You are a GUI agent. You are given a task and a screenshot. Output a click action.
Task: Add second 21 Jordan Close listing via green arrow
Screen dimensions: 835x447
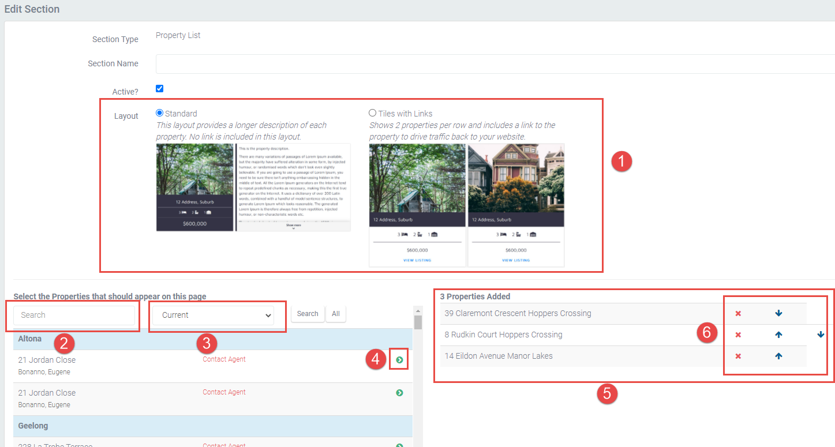tap(399, 393)
